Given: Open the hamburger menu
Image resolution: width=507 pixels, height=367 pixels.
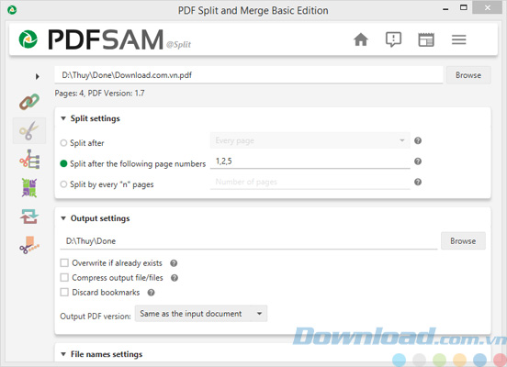Looking at the screenshot, I should [x=459, y=39].
